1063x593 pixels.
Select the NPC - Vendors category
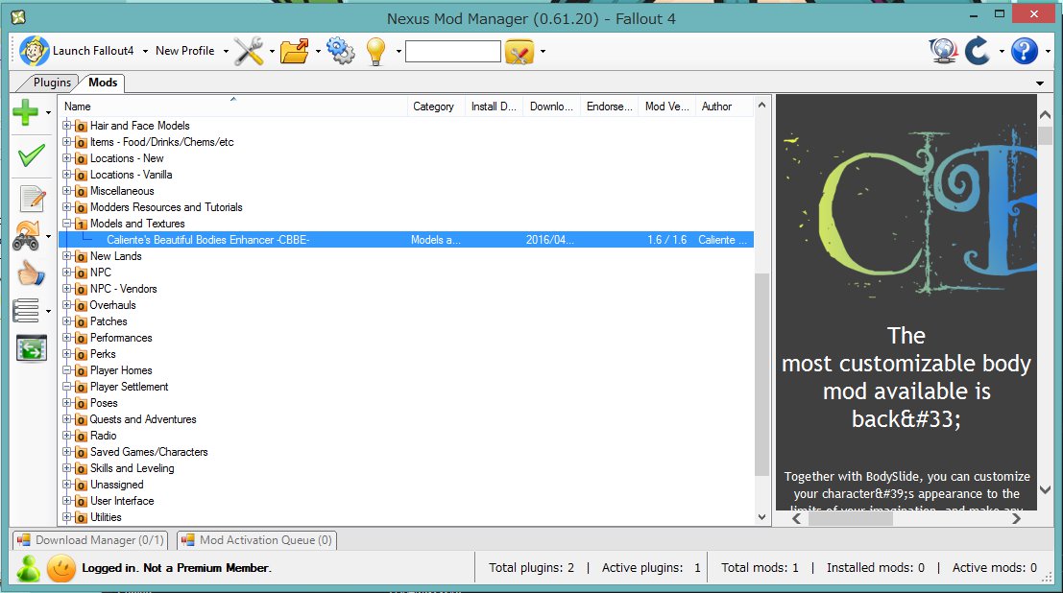coord(123,289)
